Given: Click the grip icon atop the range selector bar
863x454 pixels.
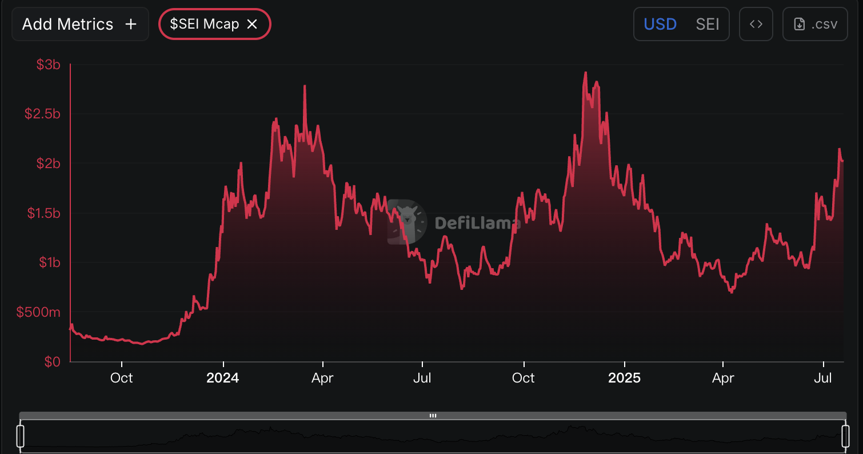Looking at the screenshot, I should point(433,416).
